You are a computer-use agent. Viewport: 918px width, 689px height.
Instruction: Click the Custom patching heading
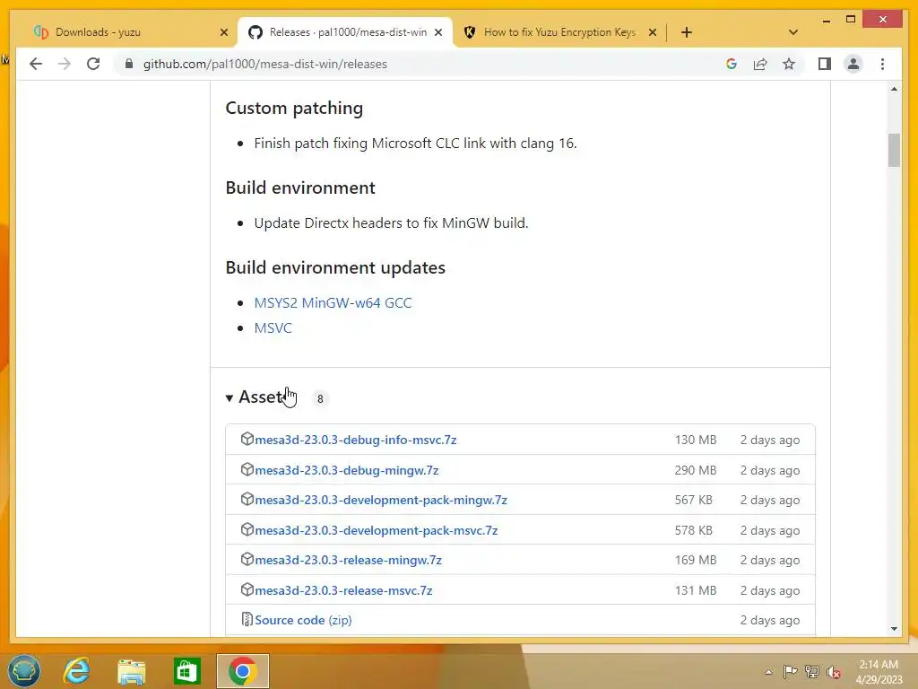pyautogui.click(x=294, y=109)
